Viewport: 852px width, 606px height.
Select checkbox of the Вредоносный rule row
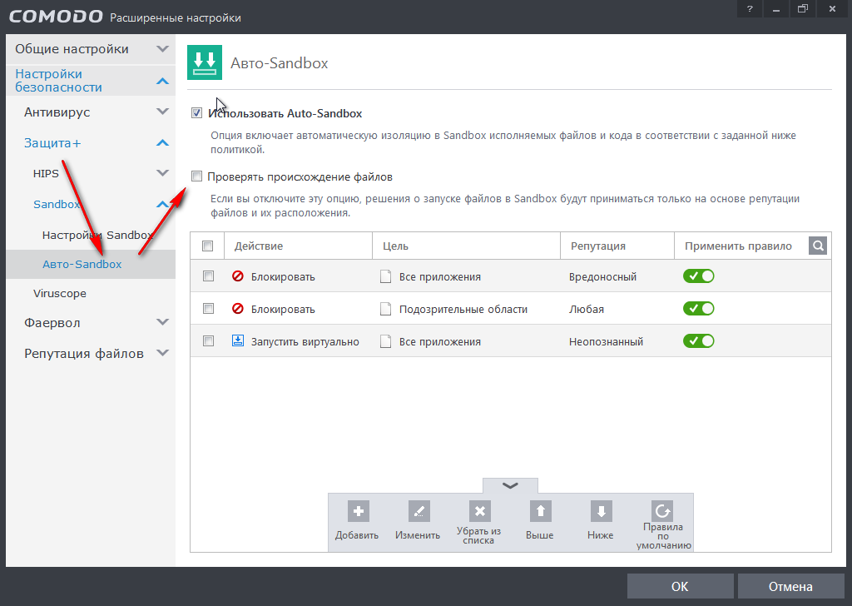[x=208, y=276]
